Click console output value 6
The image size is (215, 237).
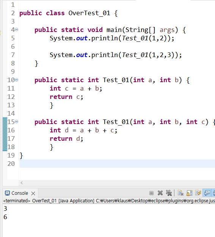pyautogui.click(x=5, y=217)
